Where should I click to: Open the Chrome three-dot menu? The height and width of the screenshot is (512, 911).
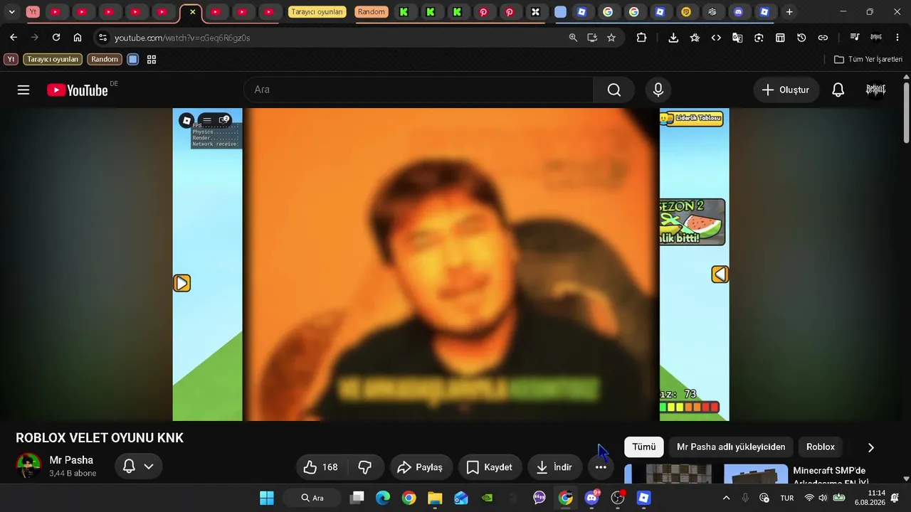pos(897,38)
